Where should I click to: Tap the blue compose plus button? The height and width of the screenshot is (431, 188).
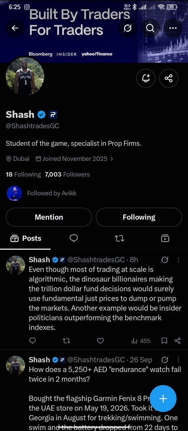coord(163,398)
